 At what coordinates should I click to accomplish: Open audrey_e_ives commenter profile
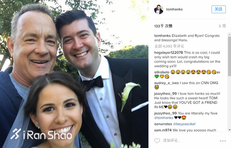(x=166, y=83)
